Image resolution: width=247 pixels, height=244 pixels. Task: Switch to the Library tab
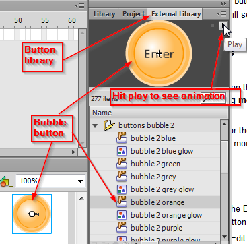point(104,14)
